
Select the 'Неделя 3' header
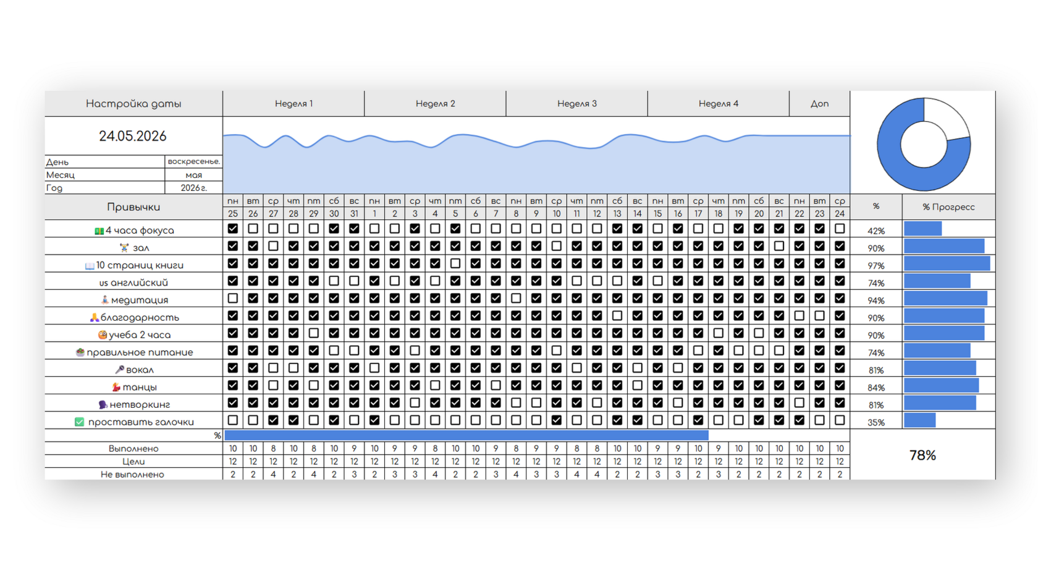click(577, 104)
